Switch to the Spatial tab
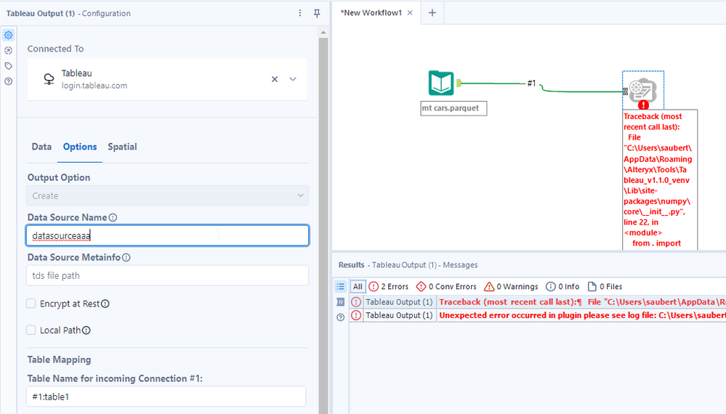Image resolution: width=726 pixels, height=414 pixels. (x=122, y=147)
